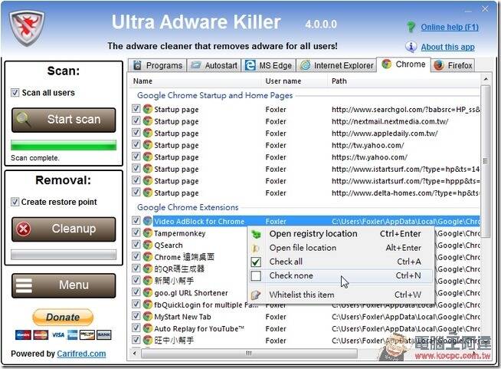Click Chrome icon of appledaily startup page
This screenshot has height=369, width=501.
click(147, 133)
